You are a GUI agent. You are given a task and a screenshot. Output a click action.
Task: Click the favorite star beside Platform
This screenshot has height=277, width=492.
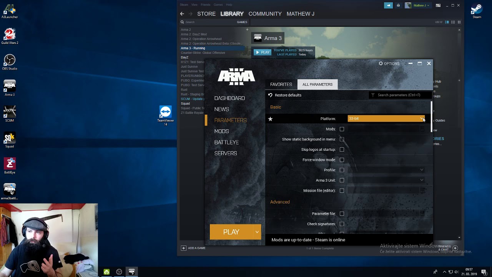pos(270,119)
